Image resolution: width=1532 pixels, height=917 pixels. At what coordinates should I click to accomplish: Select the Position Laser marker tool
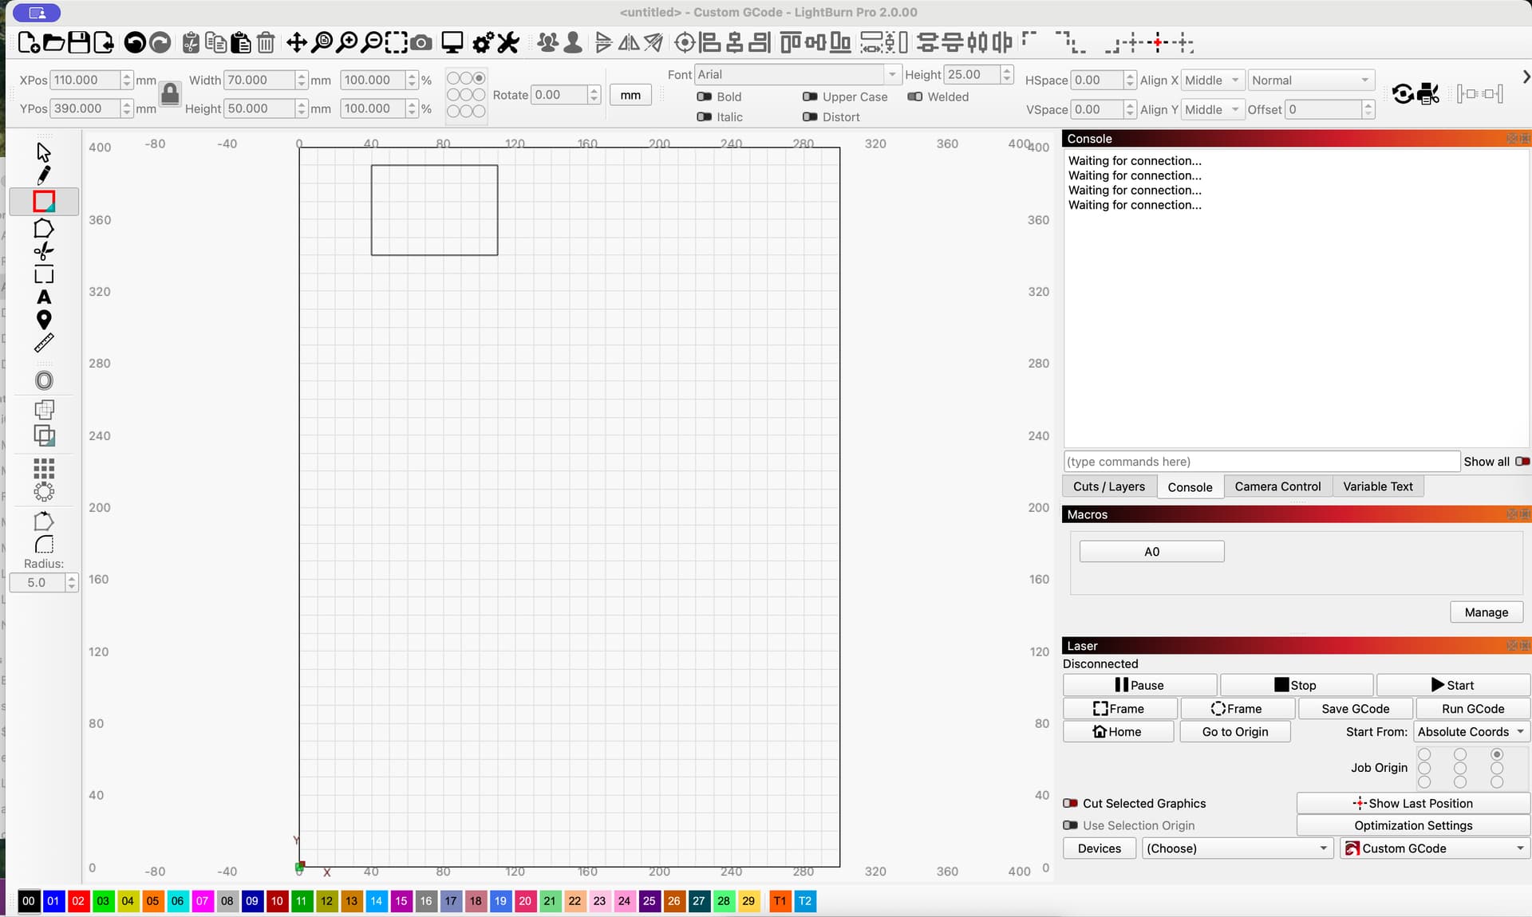44,320
